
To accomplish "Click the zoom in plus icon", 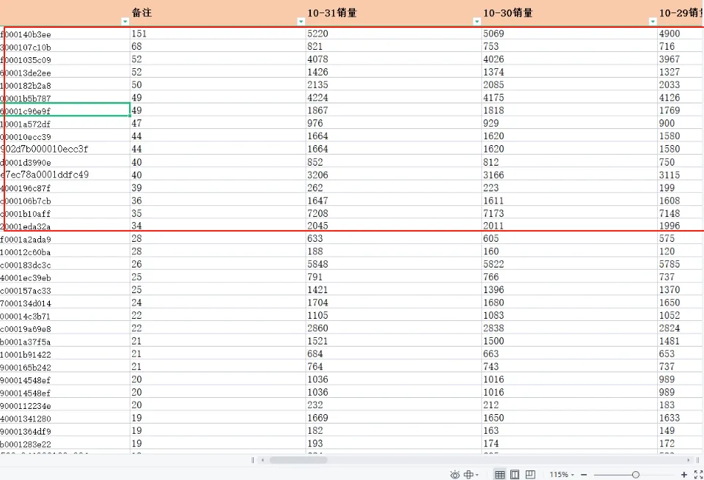I will click(x=683, y=475).
